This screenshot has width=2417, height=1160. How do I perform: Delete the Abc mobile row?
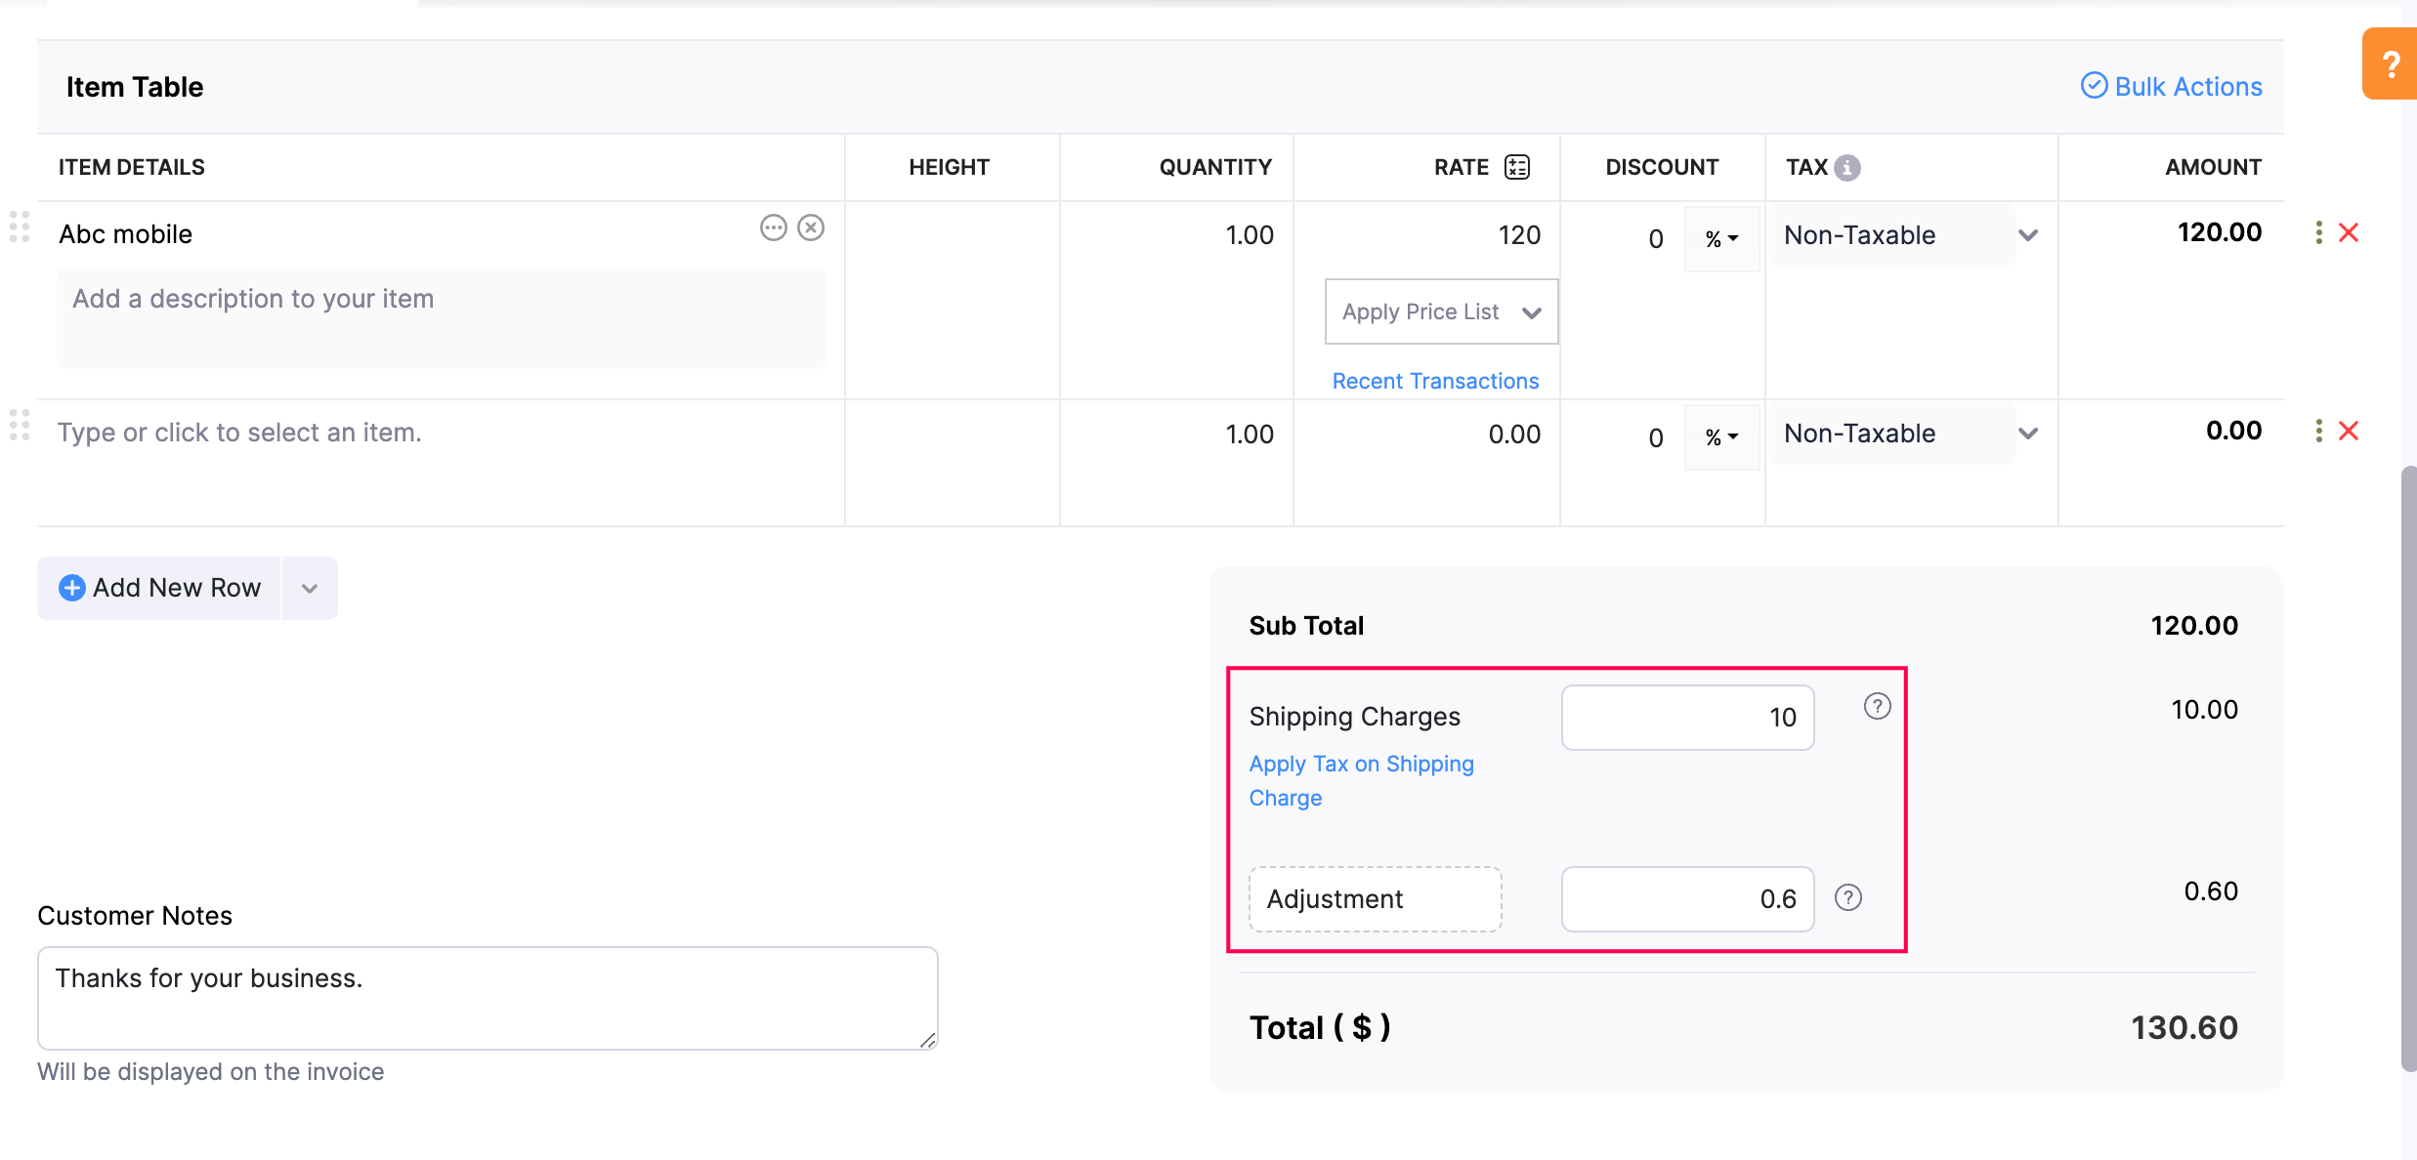point(2349,232)
